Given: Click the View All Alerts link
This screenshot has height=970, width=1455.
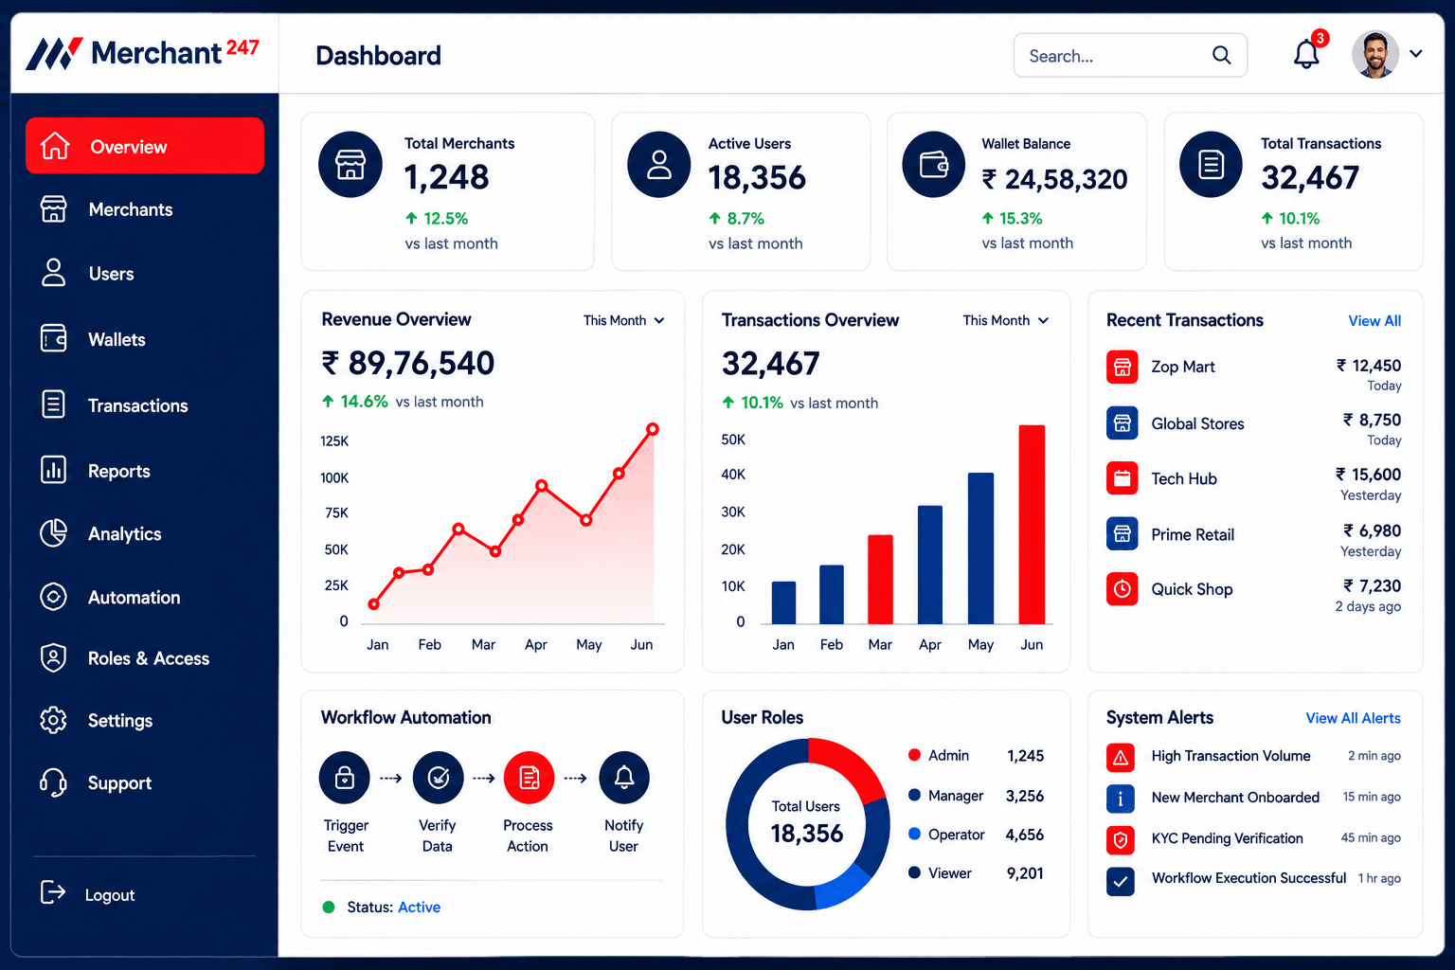Looking at the screenshot, I should [x=1353, y=718].
